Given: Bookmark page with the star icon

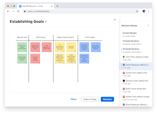Looking at the screenshot, I should point(137,11).
